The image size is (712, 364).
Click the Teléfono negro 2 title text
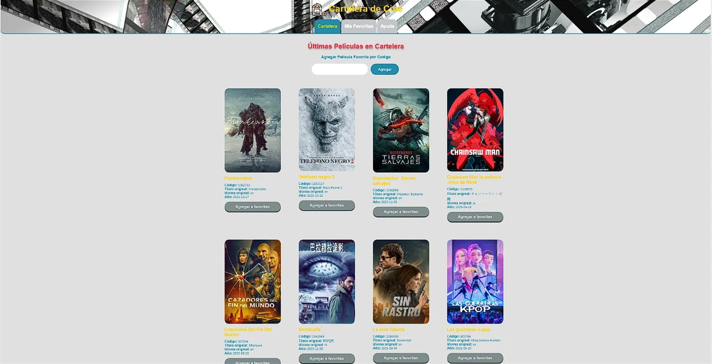316,177
